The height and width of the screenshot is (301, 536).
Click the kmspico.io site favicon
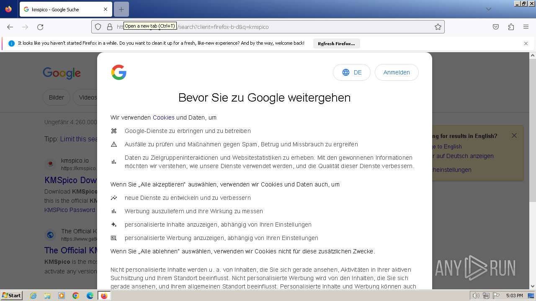click(50, 164)
